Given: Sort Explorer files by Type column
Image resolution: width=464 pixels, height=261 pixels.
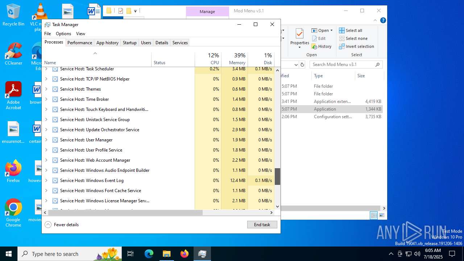Looking at the screenshot, I should pos(333,76).
